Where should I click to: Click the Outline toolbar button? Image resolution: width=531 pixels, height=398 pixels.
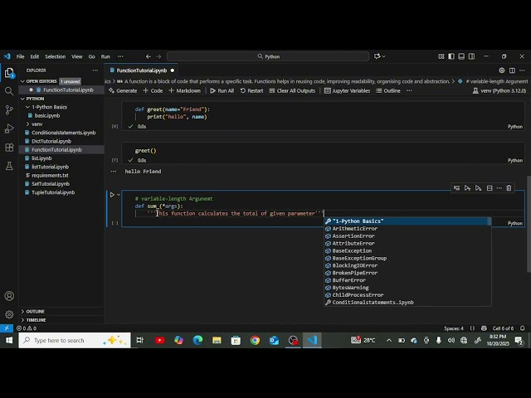(x=388, y=90)
